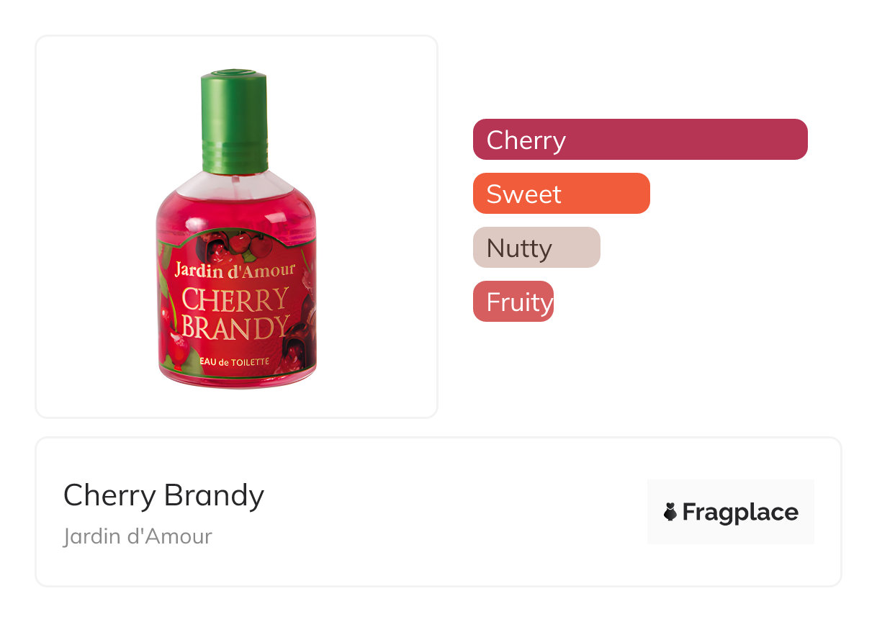
Task: Click the Fragplace flower logo icon
Action: click(670, 512)
